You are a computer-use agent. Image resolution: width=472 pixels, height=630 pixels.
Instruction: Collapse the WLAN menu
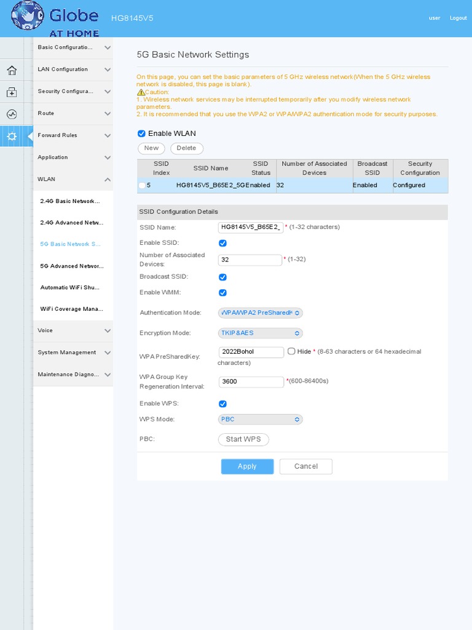(x=73, y=179)
